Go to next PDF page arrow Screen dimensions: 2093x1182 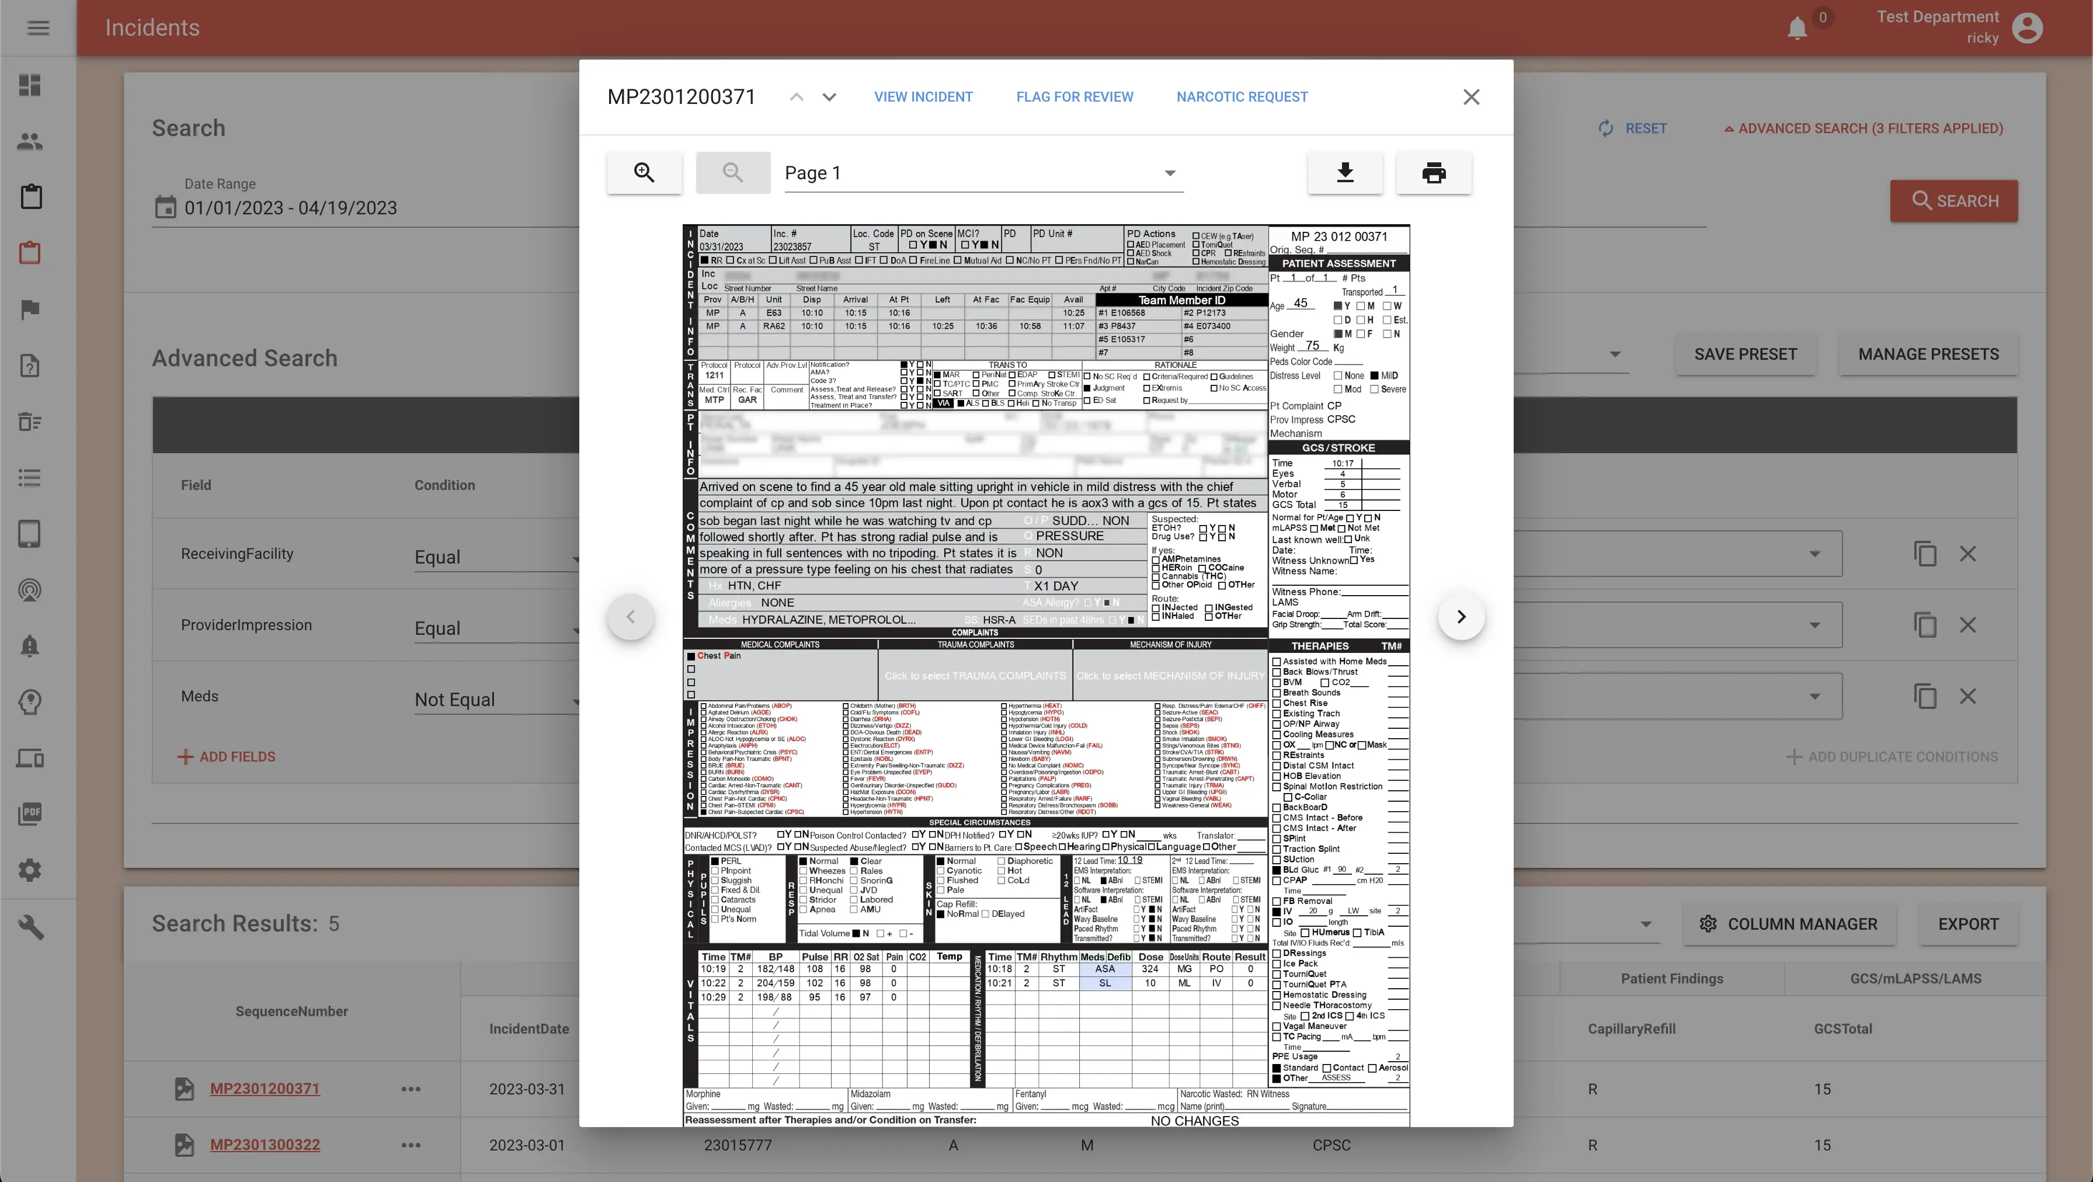1461,617
